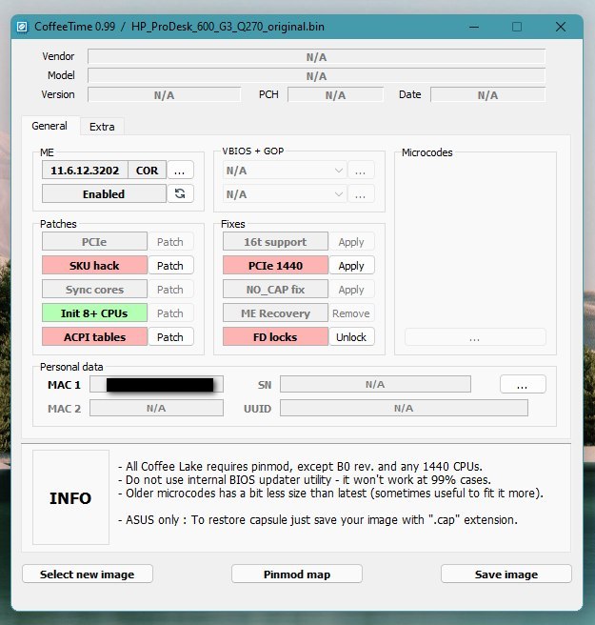The width and height of the screenshot is (595, 625).
Task: Open the Microcodes ellipsis button
Action: pos(475,337)
